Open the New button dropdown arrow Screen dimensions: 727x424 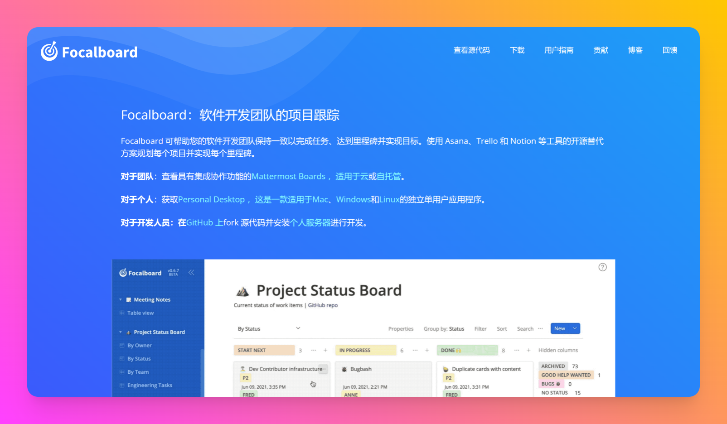click(x=575, y=328)
